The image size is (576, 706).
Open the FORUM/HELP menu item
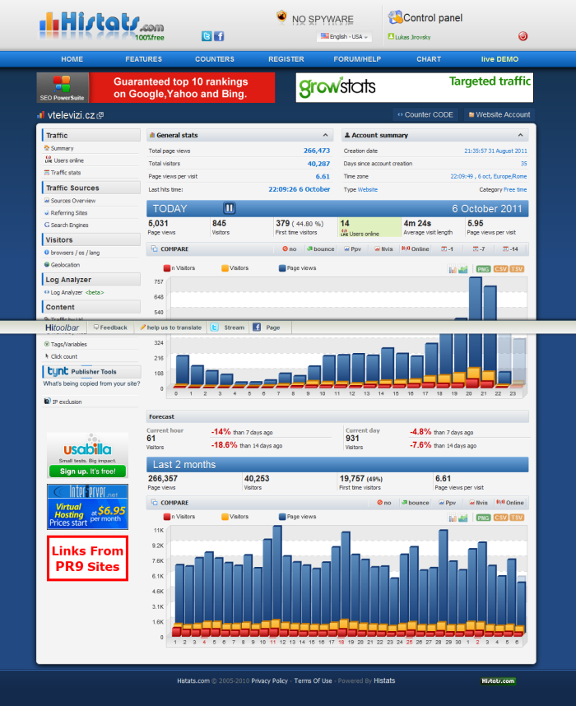click(x=357, y=59)
